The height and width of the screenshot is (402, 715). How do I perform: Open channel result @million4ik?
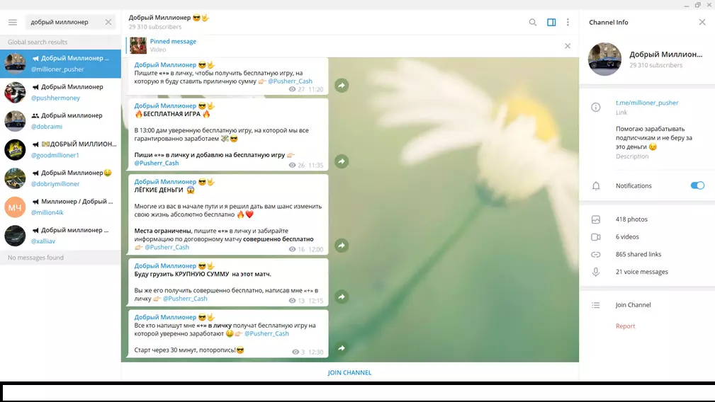tap(60, 207)
